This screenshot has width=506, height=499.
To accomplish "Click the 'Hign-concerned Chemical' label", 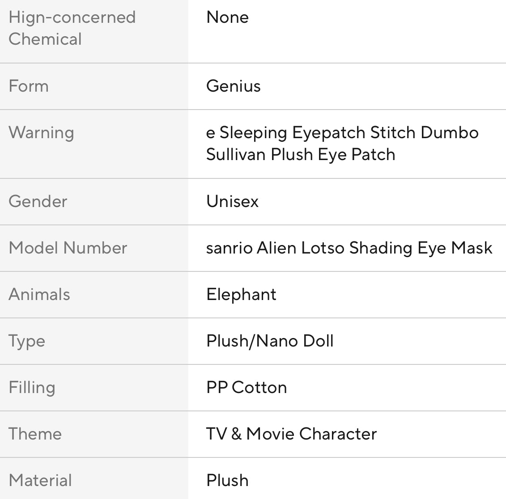I will [x=72, y=28].
